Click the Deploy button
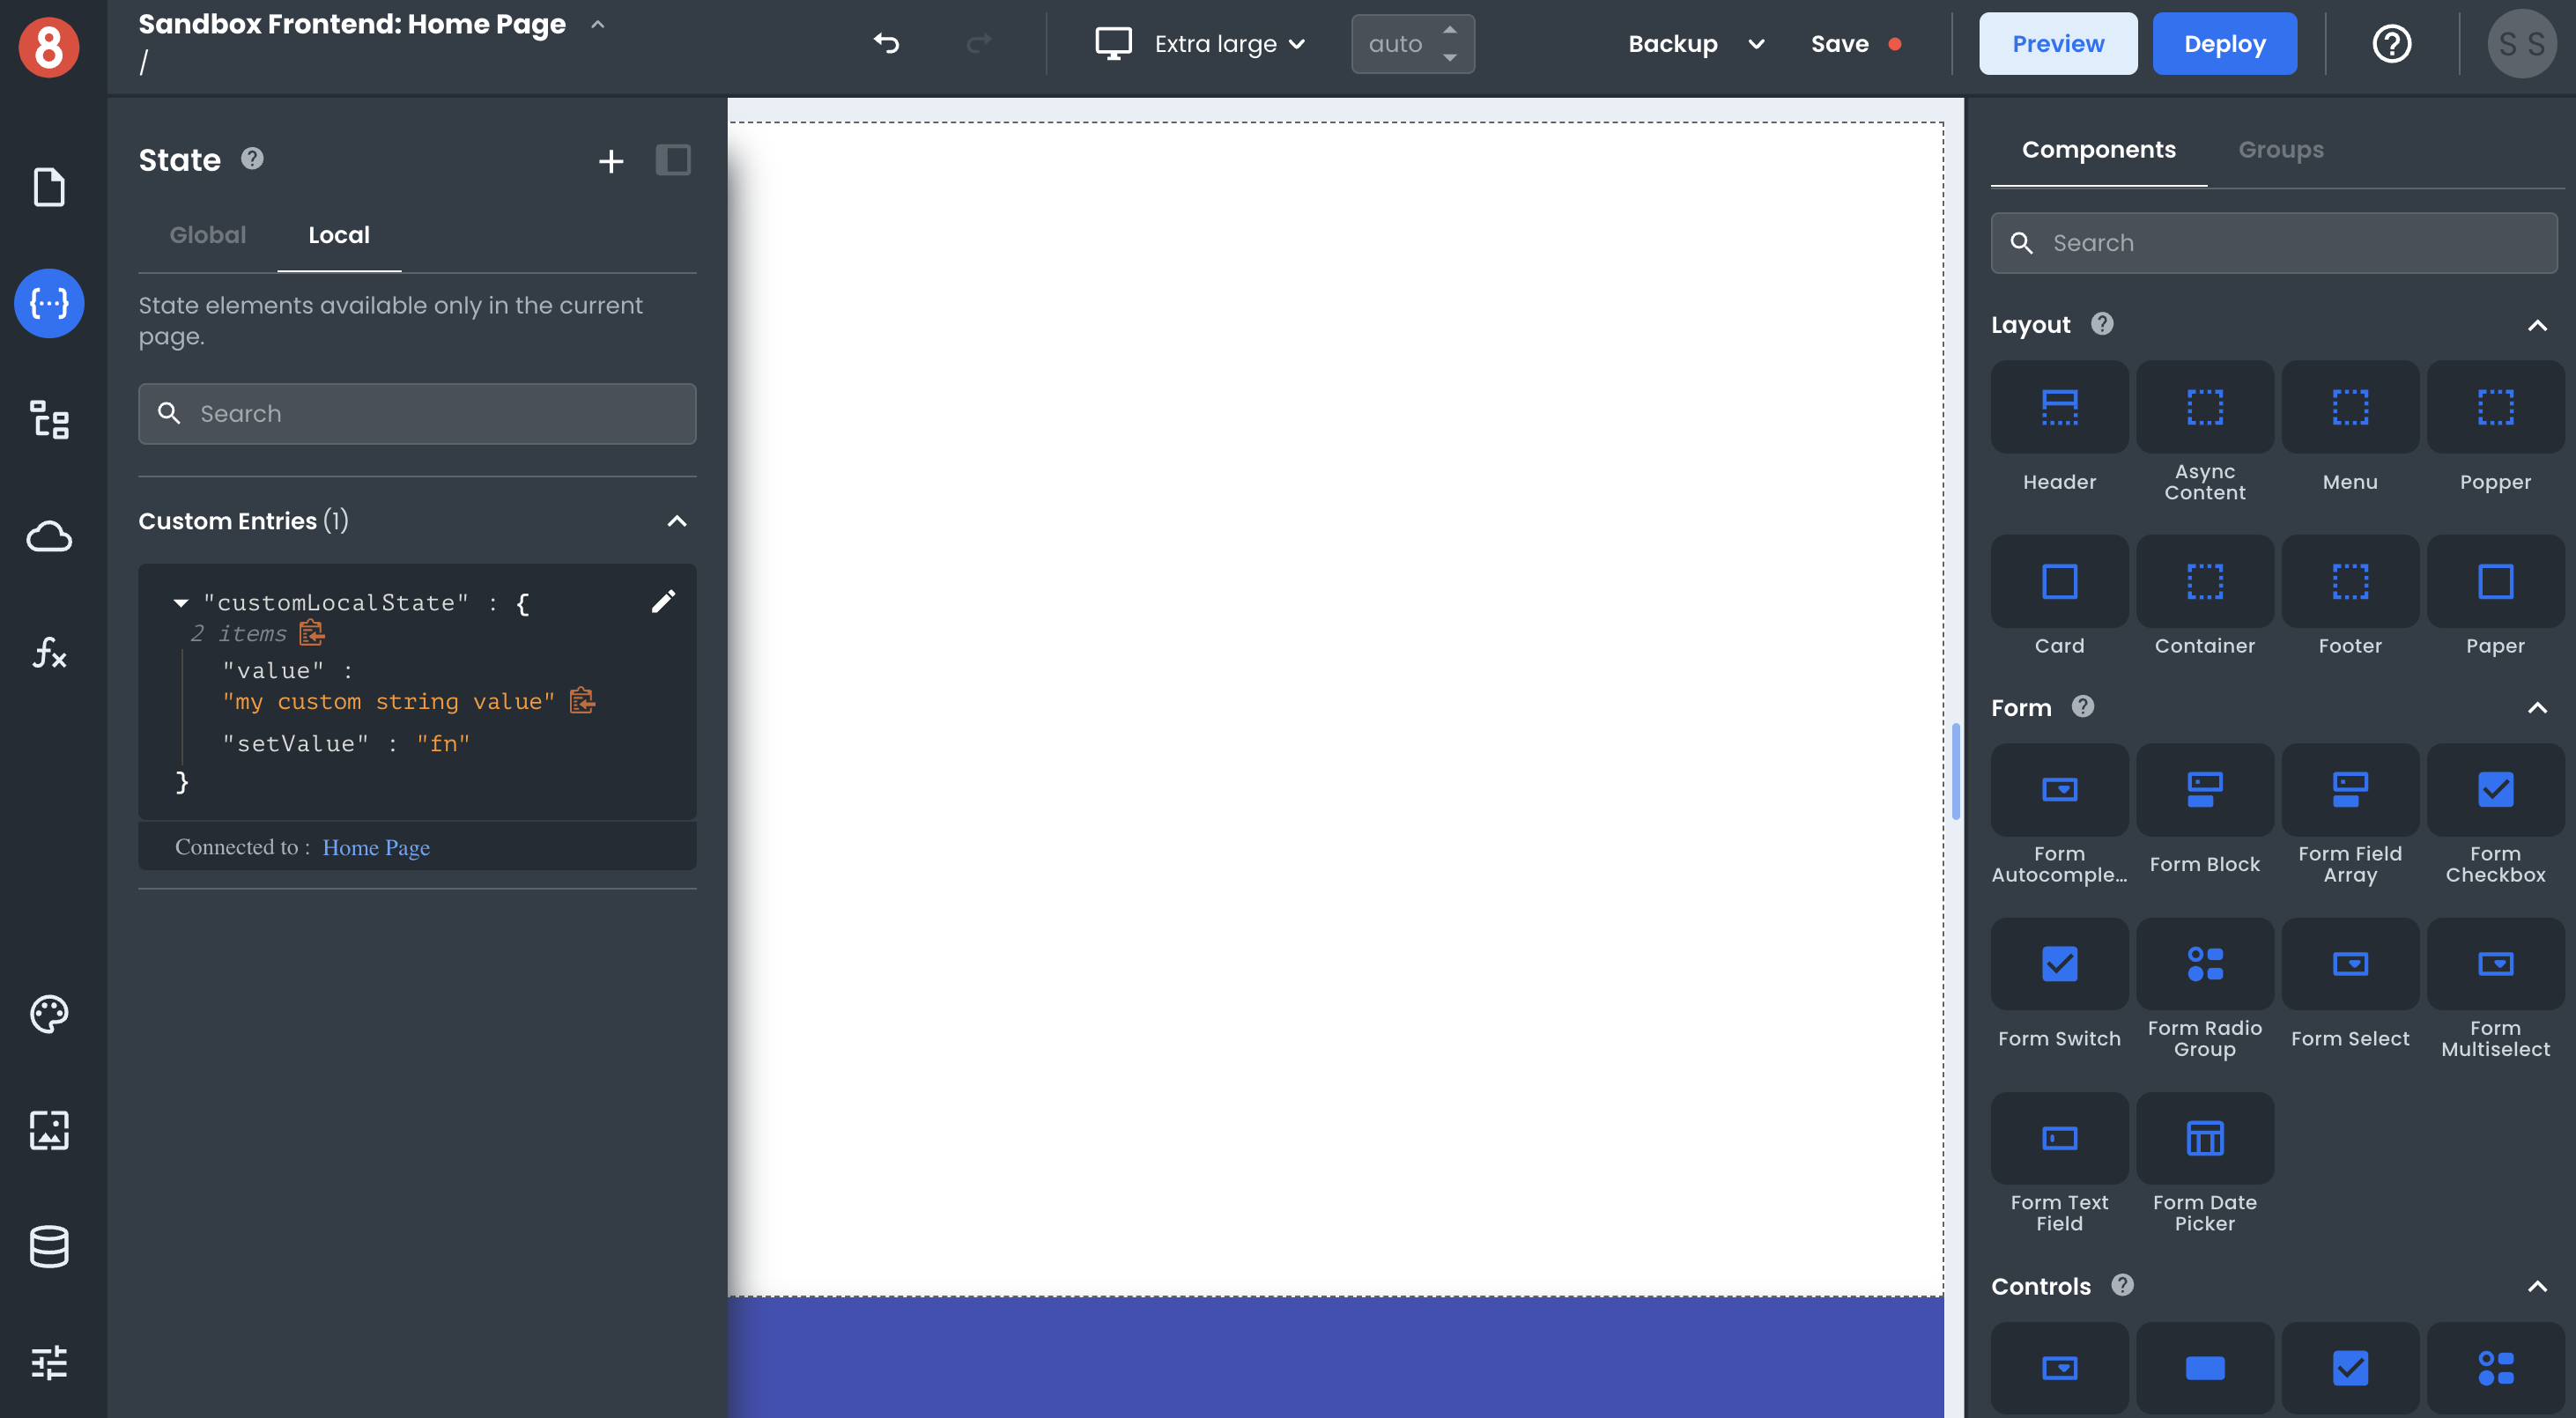The height and width of the screenshot is (1418, 2576). 2224,43
